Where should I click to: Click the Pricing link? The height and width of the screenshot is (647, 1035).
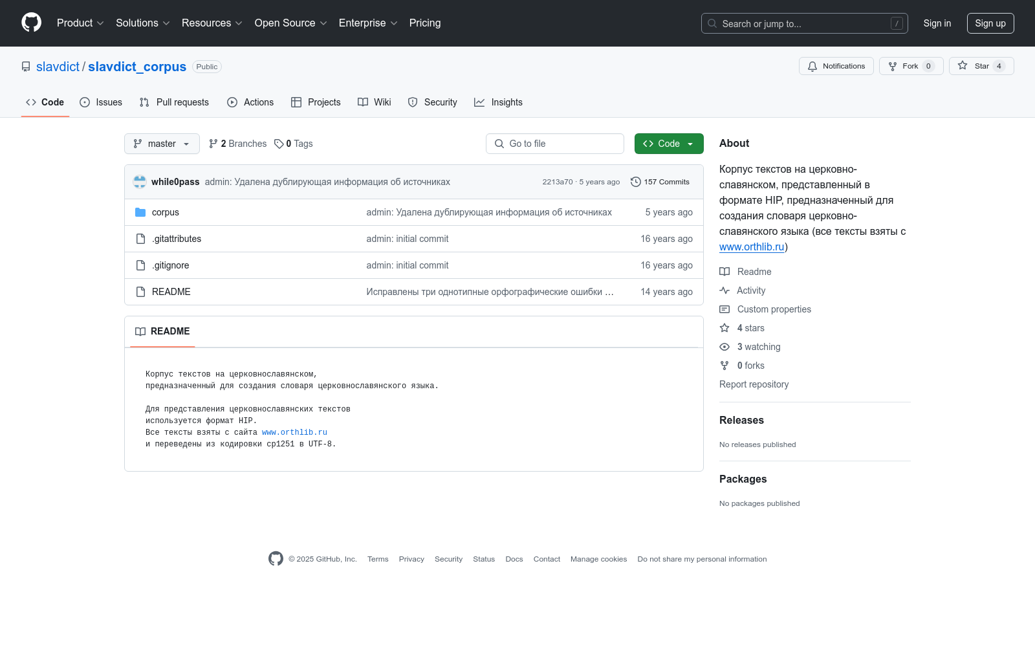point(425,23)
